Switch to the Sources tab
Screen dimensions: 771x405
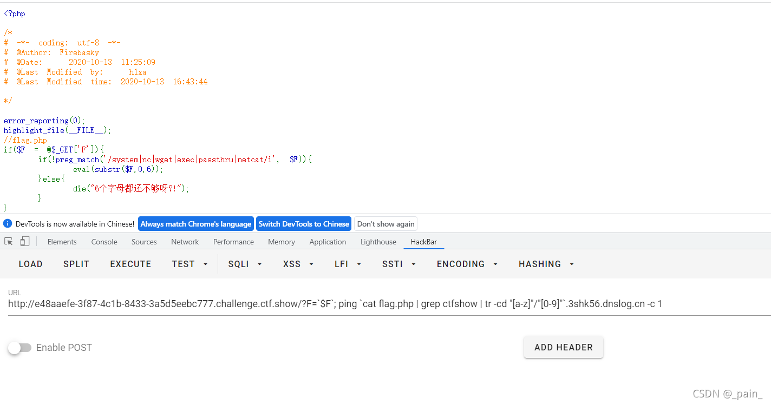pyautogui.click(x=144, y=242)
